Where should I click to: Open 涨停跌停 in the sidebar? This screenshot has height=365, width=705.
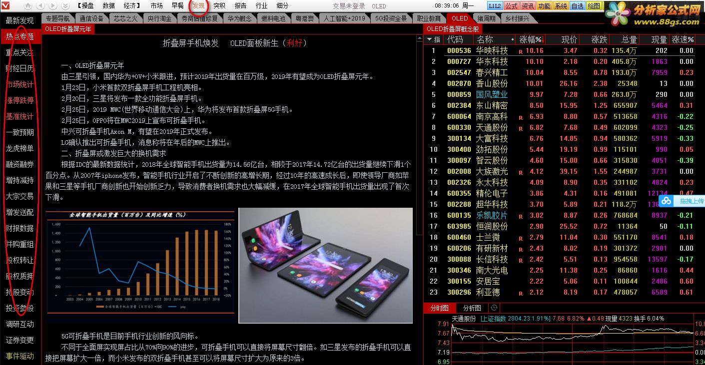tap(20, 100)
